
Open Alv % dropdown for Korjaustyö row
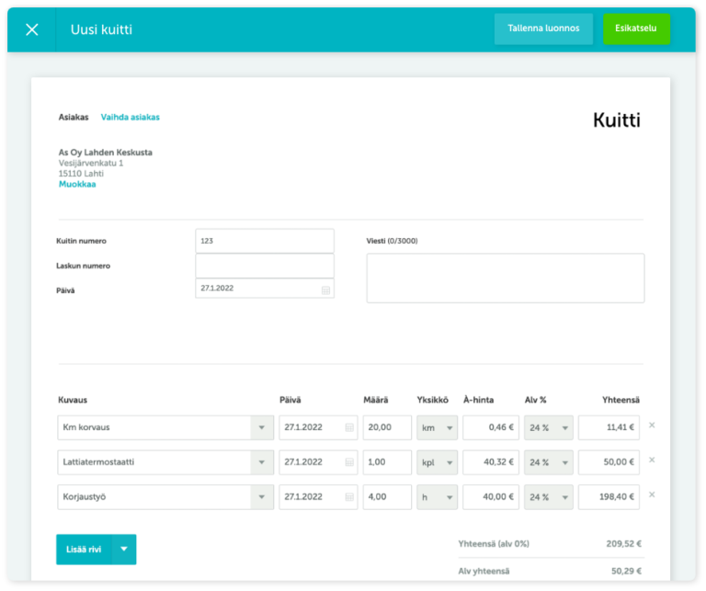tap(549, 497)
